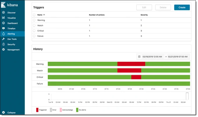This screenshot has height=117, width=198.
Task: Open Dashboard circular icon
Action: click(x=3, y=23)
